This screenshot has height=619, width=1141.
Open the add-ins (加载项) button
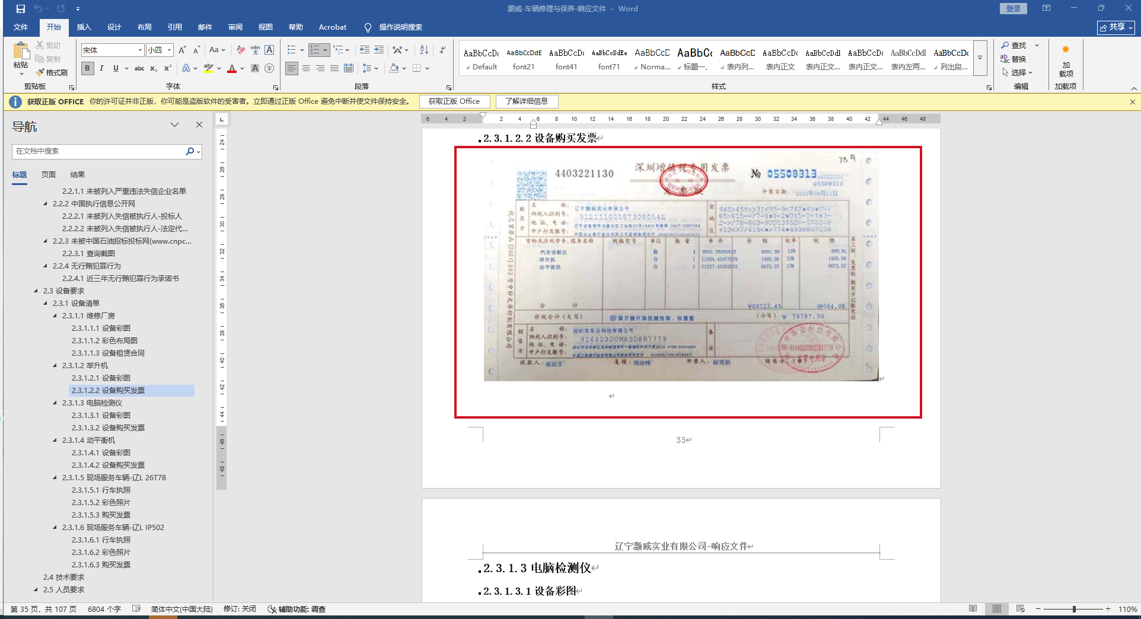1066,61
